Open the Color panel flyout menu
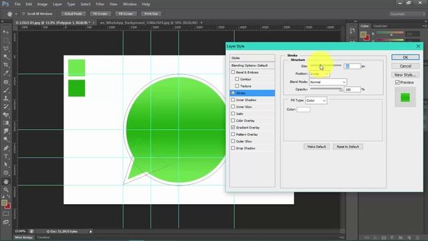The width and height of the screenshot is (428, 241). coord(425,26)
